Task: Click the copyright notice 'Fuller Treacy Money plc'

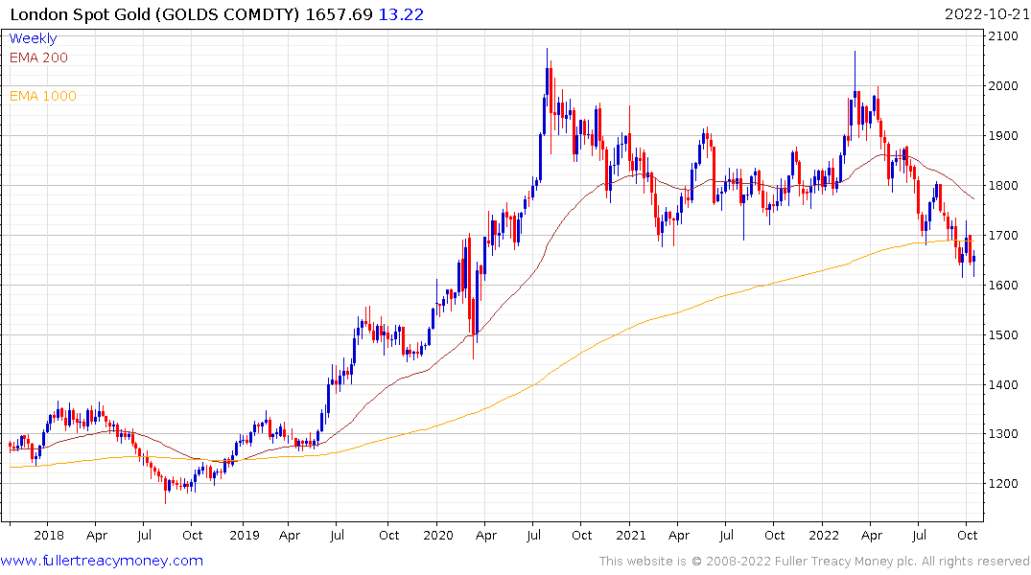Action: coord(847,562)
